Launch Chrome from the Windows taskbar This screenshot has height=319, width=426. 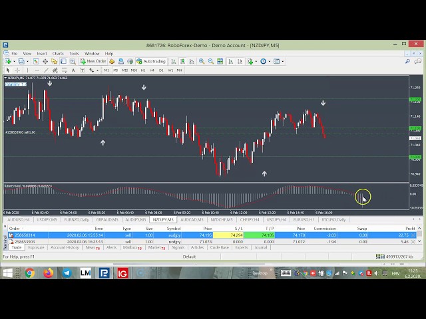tap(30, 272)
